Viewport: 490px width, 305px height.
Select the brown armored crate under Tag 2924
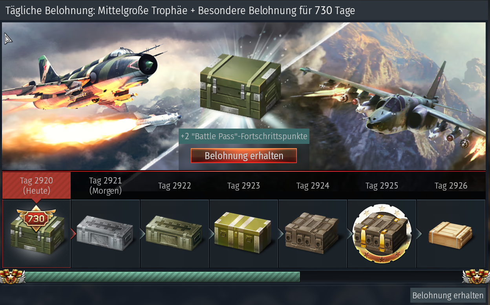click(x=312, y=233)
